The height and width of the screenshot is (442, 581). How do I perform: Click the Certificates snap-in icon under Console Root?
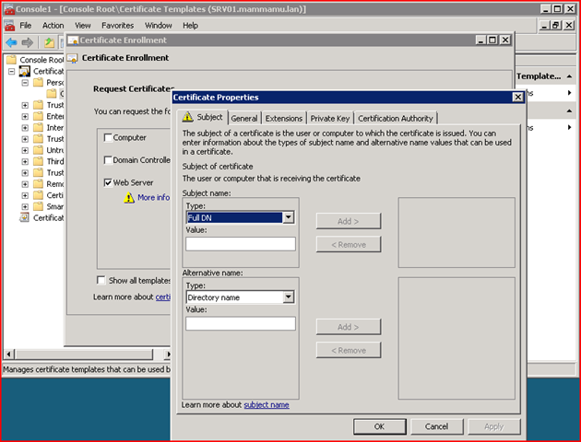[x=25, y=71]
